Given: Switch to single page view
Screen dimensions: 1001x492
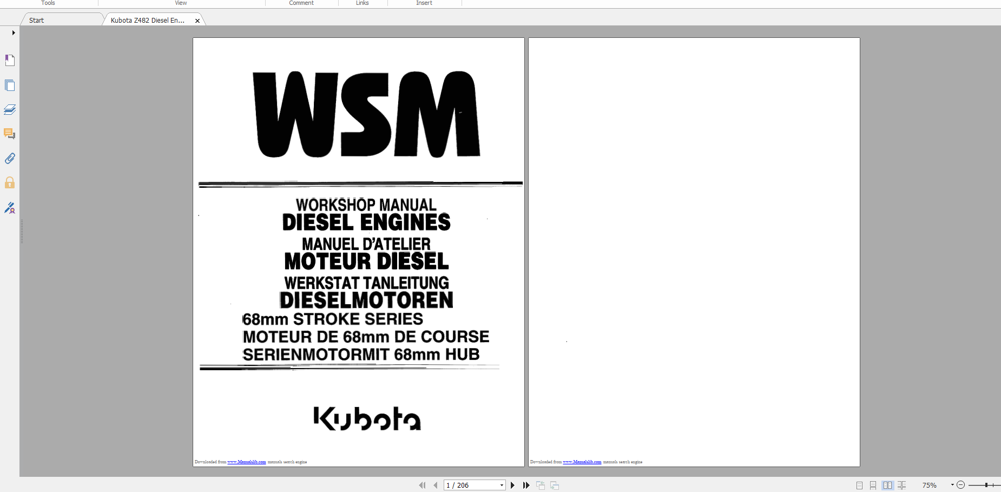Looking at the screenshot, I should (859, 486).
